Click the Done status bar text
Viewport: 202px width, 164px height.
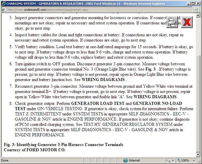pos(5,161)
